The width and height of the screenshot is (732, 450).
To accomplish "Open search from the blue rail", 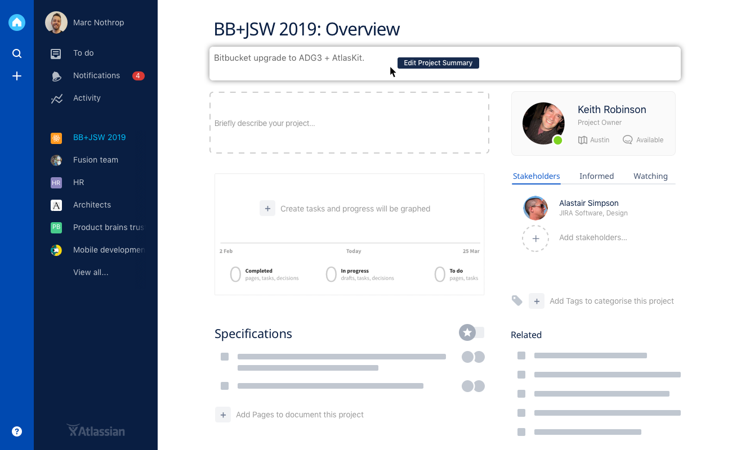I will click(x=17, y=53).
